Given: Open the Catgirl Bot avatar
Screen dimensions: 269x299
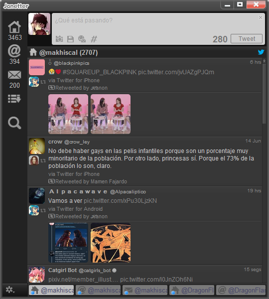Looking at the screenshot, I should (x=37, y=275).
